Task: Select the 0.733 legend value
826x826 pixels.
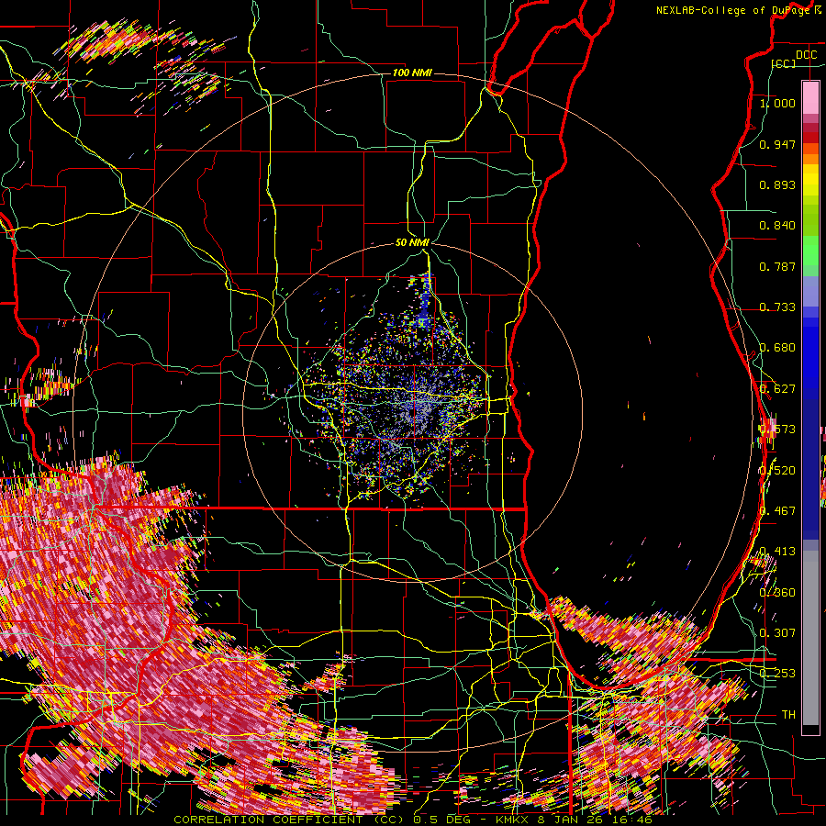Action: [777, 307]
